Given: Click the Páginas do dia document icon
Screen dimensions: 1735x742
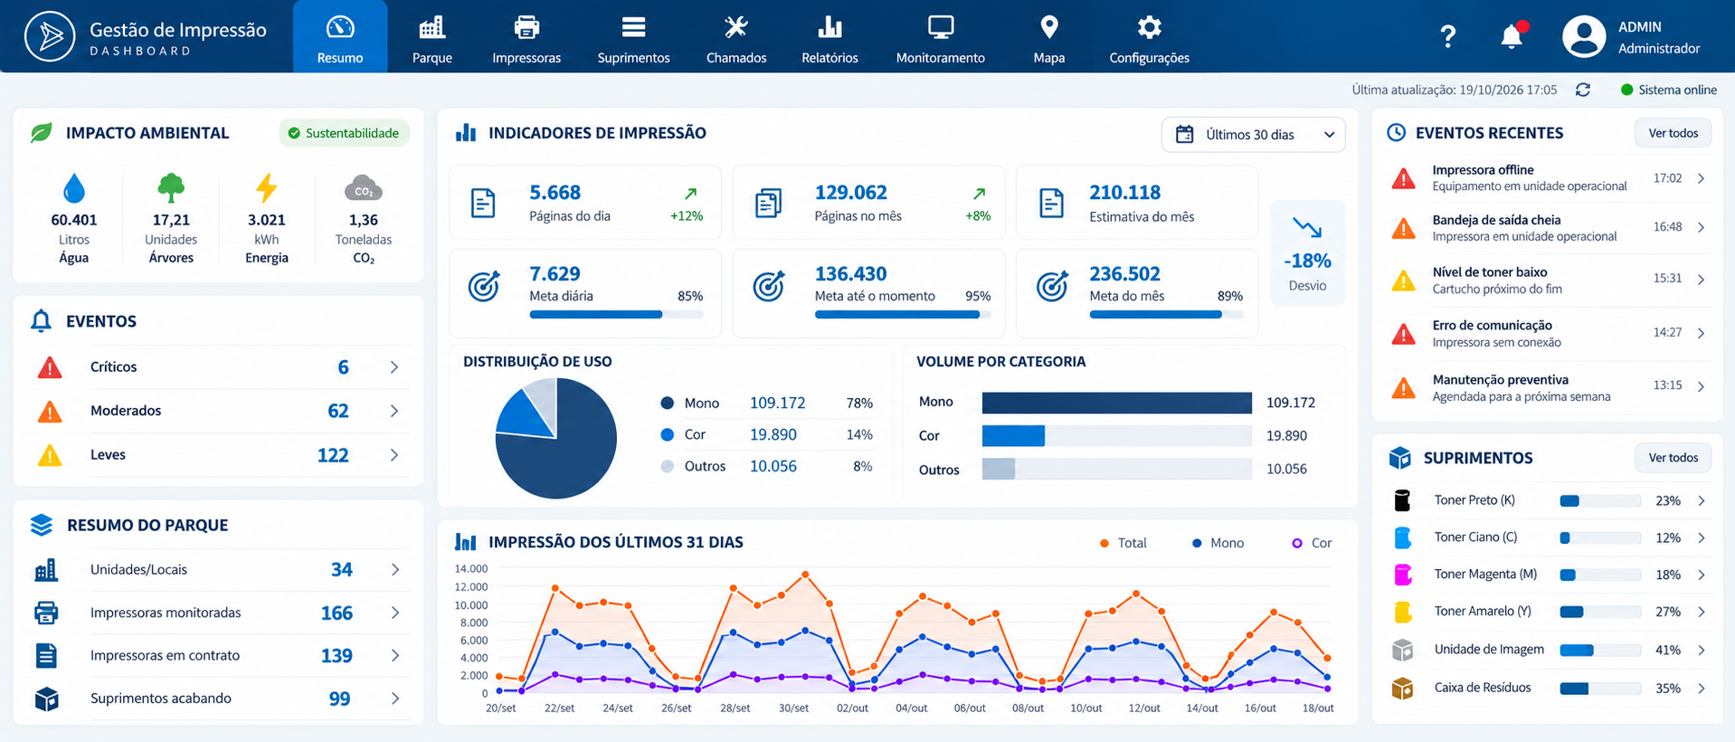Looking at the screenshot, I should coord(484,204).
